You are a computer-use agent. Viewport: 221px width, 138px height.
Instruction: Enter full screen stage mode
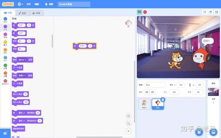click(217, 12)
